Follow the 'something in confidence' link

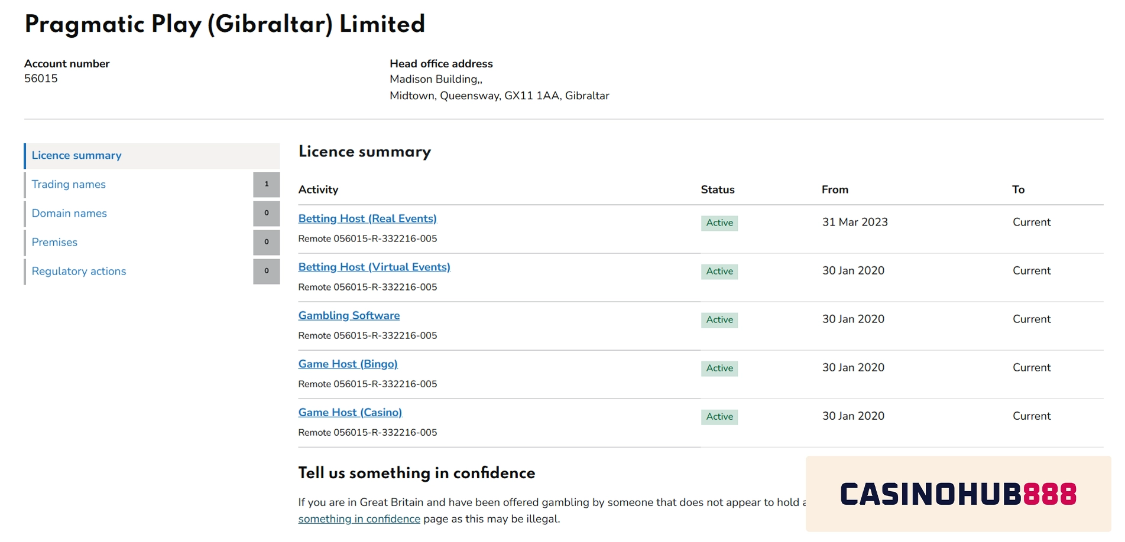pyautogui.click(x=359, y=519)
